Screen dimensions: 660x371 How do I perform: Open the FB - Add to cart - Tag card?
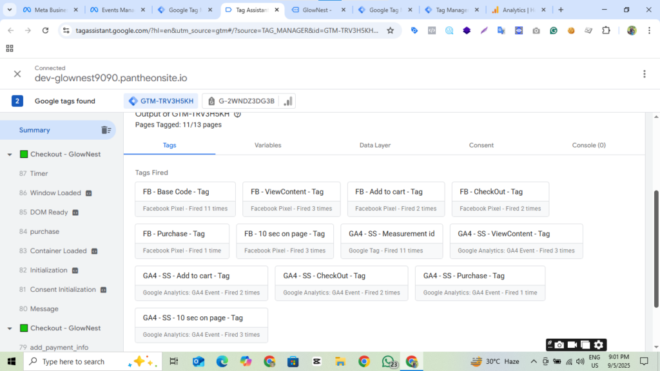pyautogui.click(x=396, y=200)
